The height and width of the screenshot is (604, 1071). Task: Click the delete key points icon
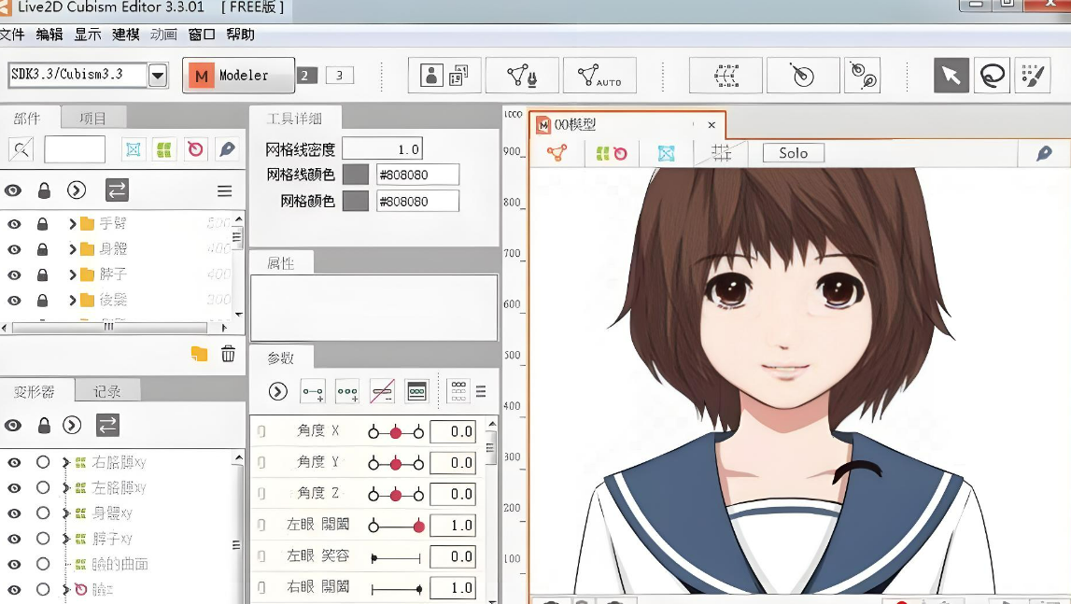pos(382,391)
